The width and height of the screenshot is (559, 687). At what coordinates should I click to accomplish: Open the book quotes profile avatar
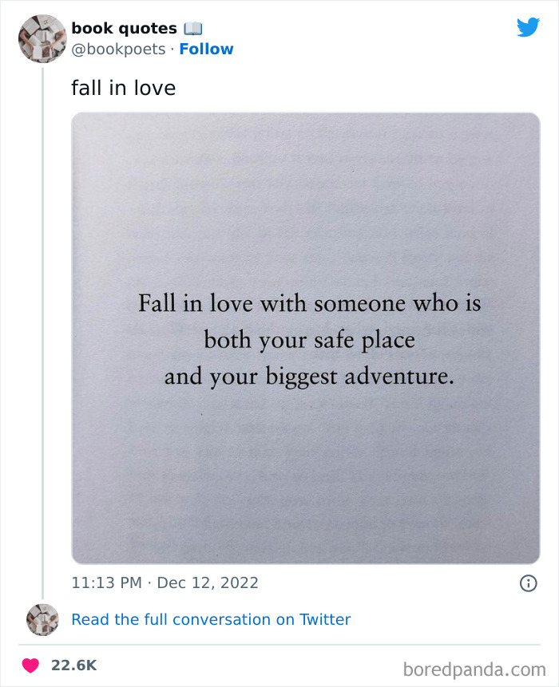(x=42, y=38)
